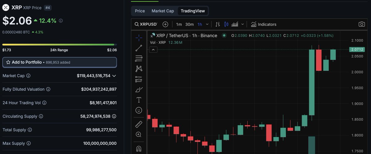The image size is (371, 154).
Task: Set chart interval to 1m
Action: [x=179, y=24]
